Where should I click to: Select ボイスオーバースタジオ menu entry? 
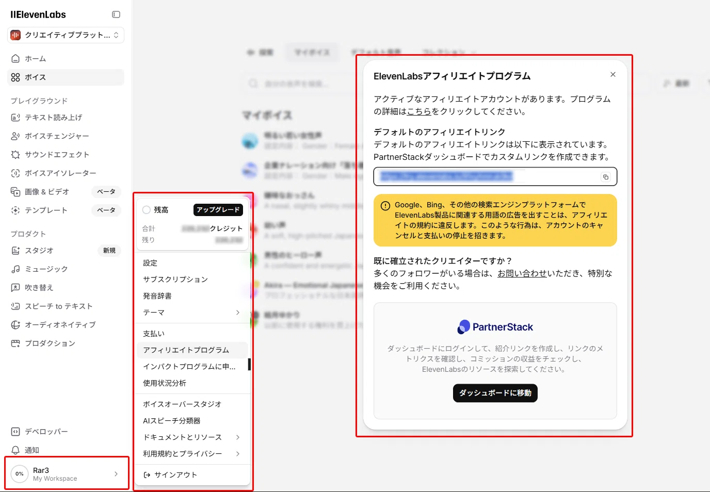[192, 404]
